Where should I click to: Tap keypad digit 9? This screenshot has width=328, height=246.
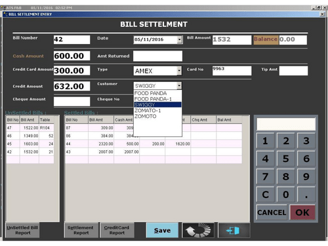click(306, 176)
